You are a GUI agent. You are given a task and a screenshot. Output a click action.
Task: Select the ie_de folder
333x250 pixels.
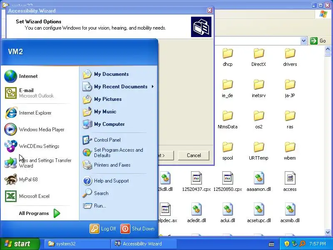tap(228, 89)
